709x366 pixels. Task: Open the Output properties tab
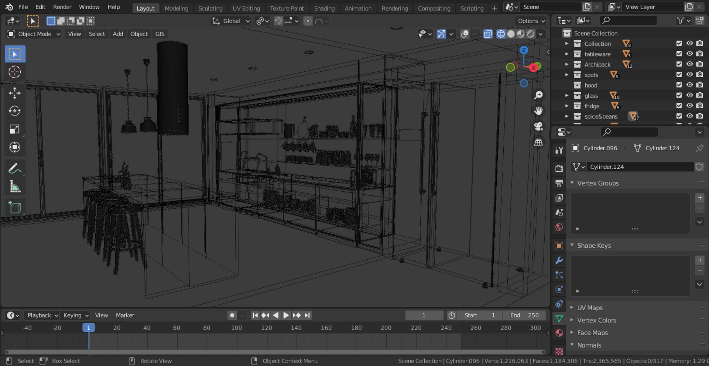[x=559, y=183]
